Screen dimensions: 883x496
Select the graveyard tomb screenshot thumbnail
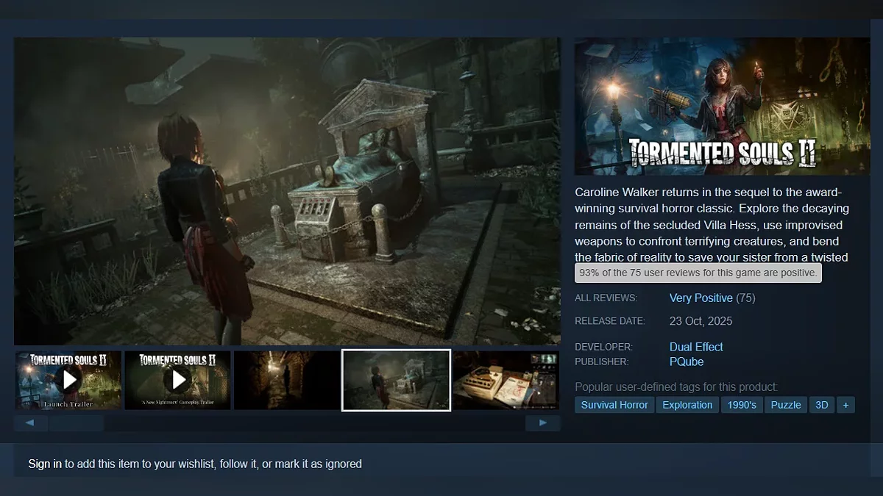396,380
